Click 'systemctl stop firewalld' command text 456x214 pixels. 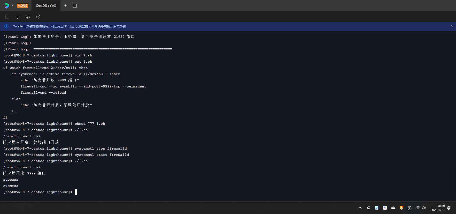(101, 149)
